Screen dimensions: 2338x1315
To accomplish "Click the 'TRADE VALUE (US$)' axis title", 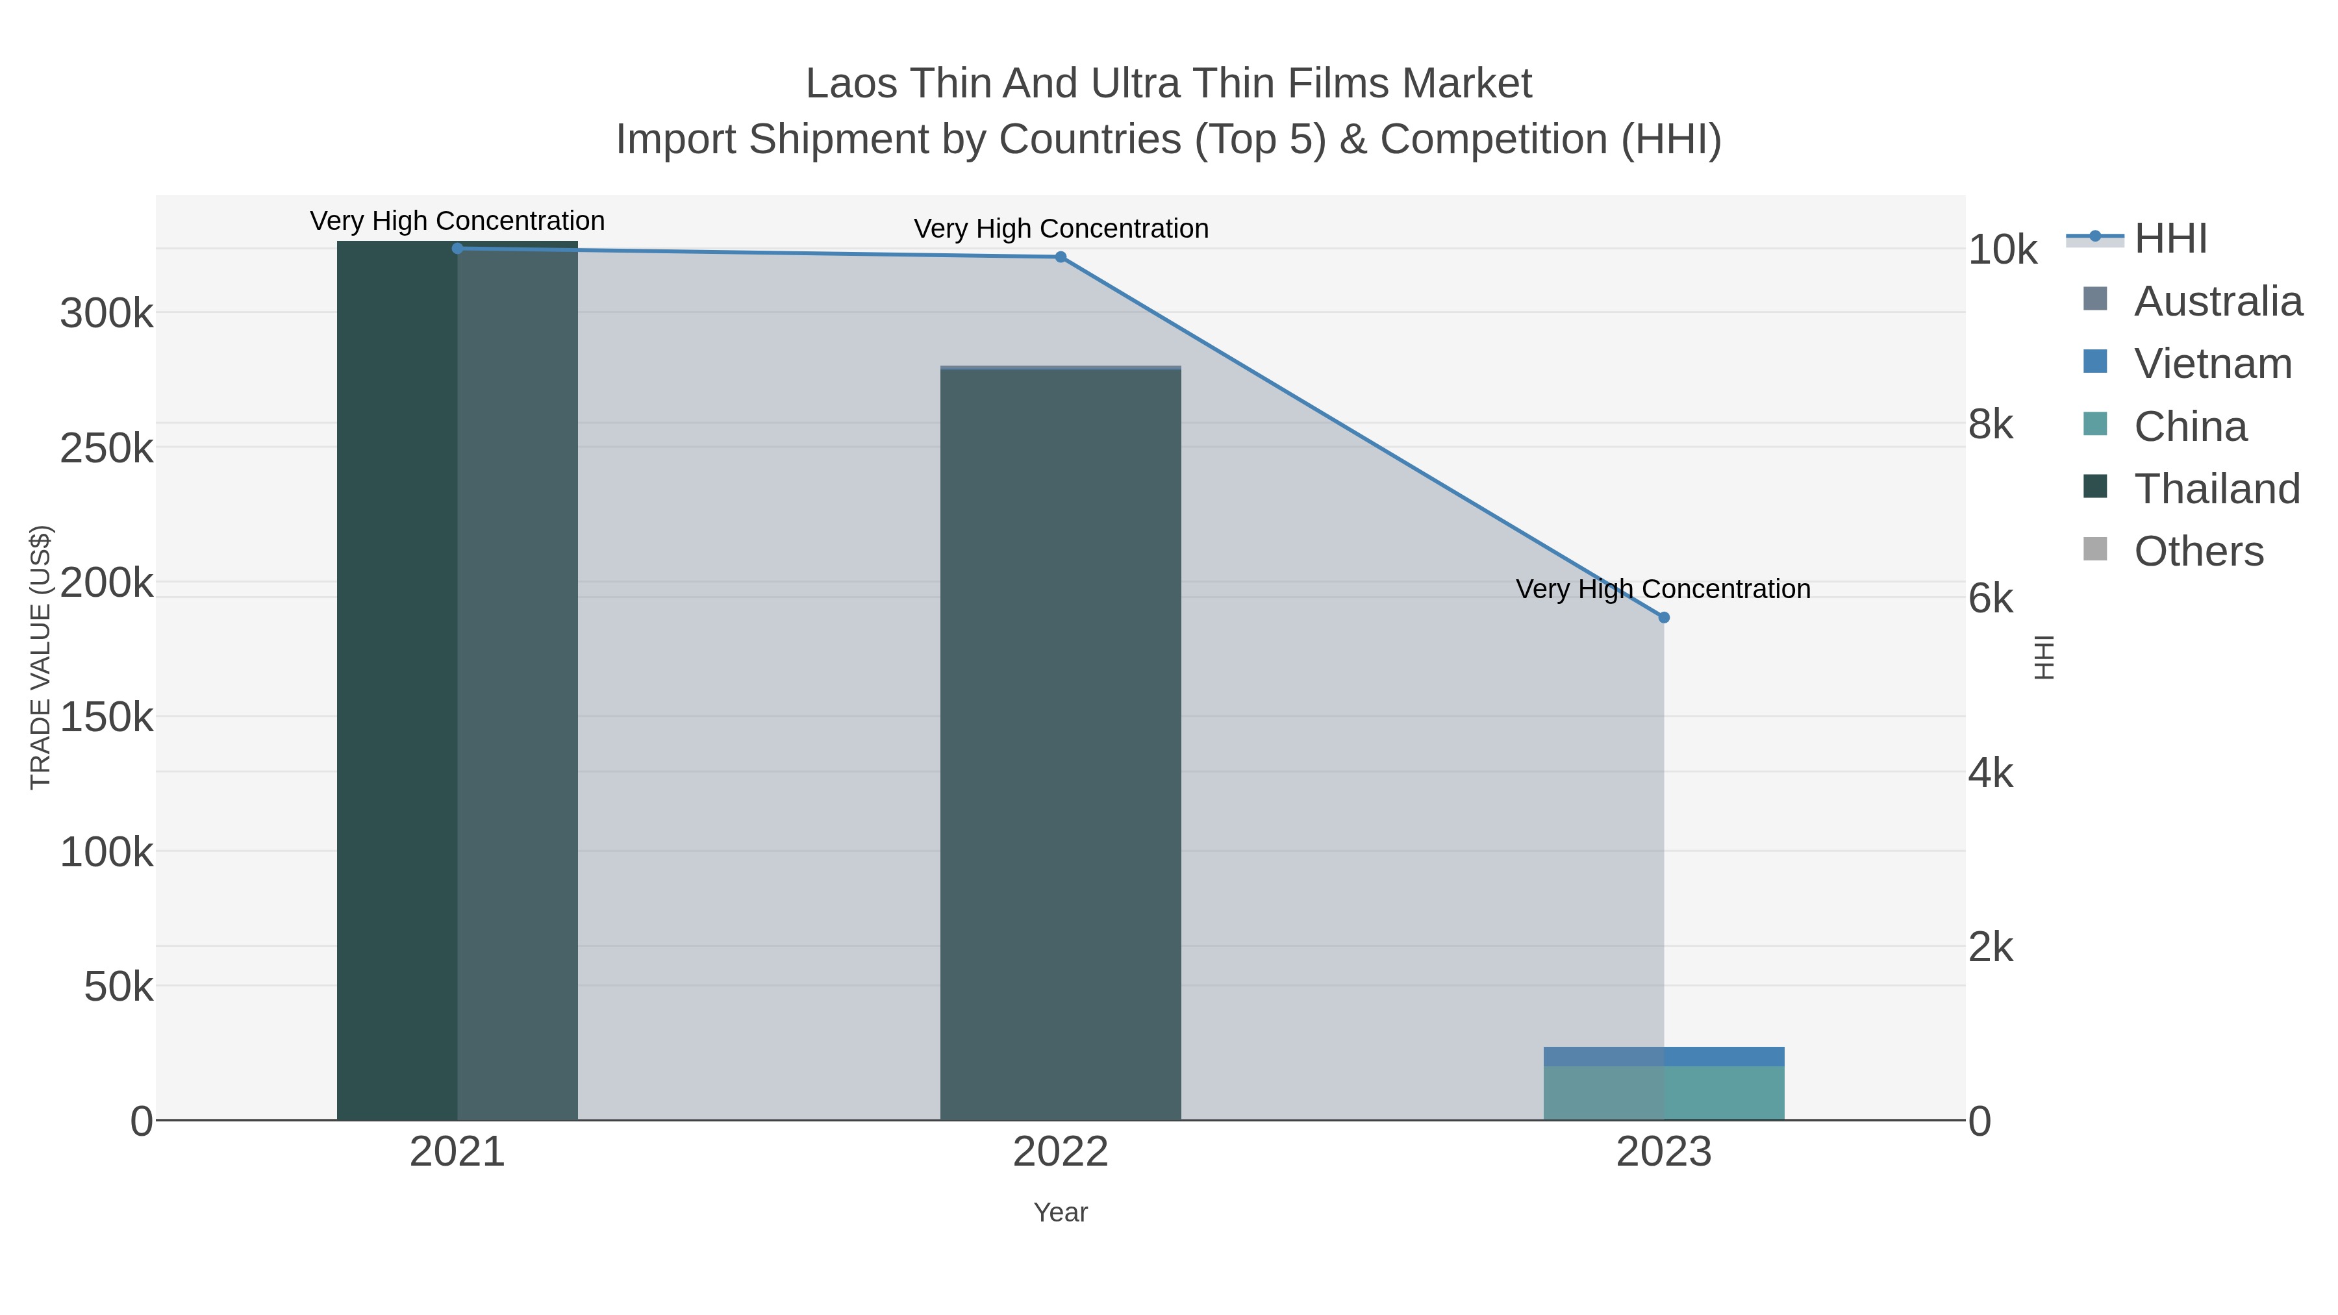I will [x=41, y=657].
